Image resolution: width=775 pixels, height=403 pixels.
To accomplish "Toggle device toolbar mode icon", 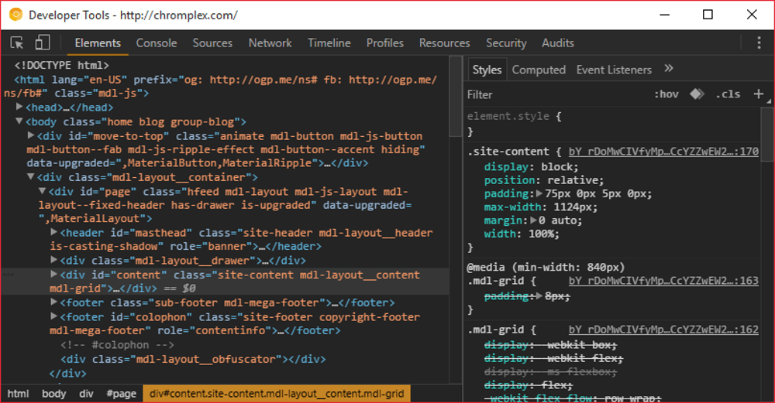I will (43, 43).
